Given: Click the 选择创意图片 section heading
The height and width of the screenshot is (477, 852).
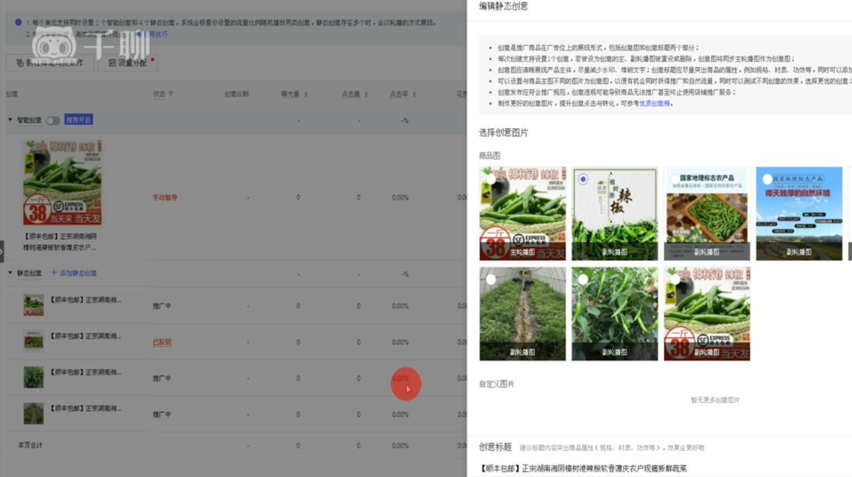Looking at the screenshot, I should (x=503, y=132).
